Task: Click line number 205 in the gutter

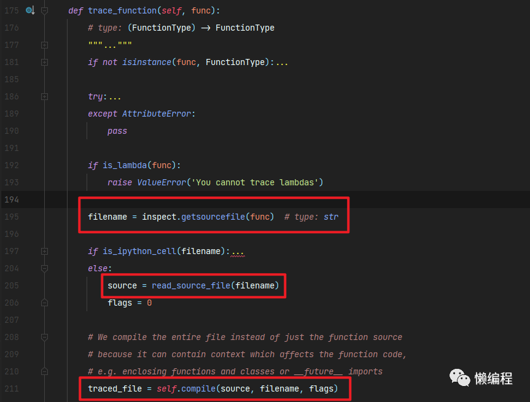Action: 12,285
